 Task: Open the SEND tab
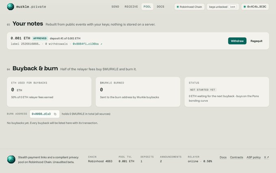click(x=115, y=7)
